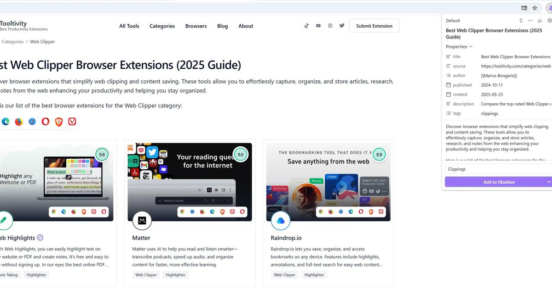The image size is (552, 289).
Task: Activate the highlighter pen icon in clipper
Action: click(x=540, y=21)
